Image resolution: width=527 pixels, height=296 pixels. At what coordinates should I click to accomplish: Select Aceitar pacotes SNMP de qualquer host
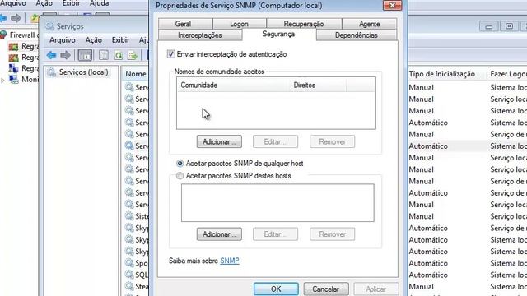pos(180,164)
